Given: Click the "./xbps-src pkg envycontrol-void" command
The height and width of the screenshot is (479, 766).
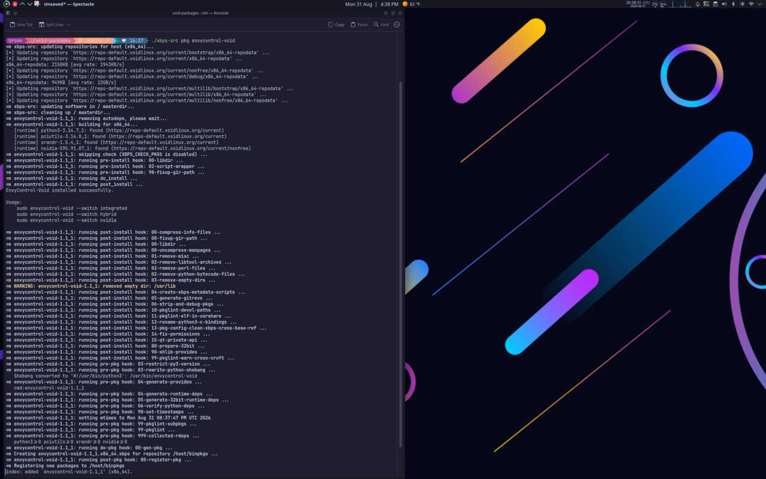Looking at the screenshot, I should [193, 41].
